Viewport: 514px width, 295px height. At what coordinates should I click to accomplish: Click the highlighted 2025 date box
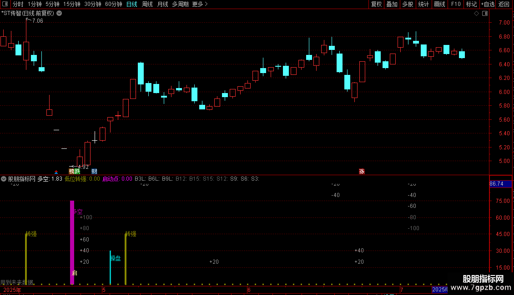(x=440, y=290)
